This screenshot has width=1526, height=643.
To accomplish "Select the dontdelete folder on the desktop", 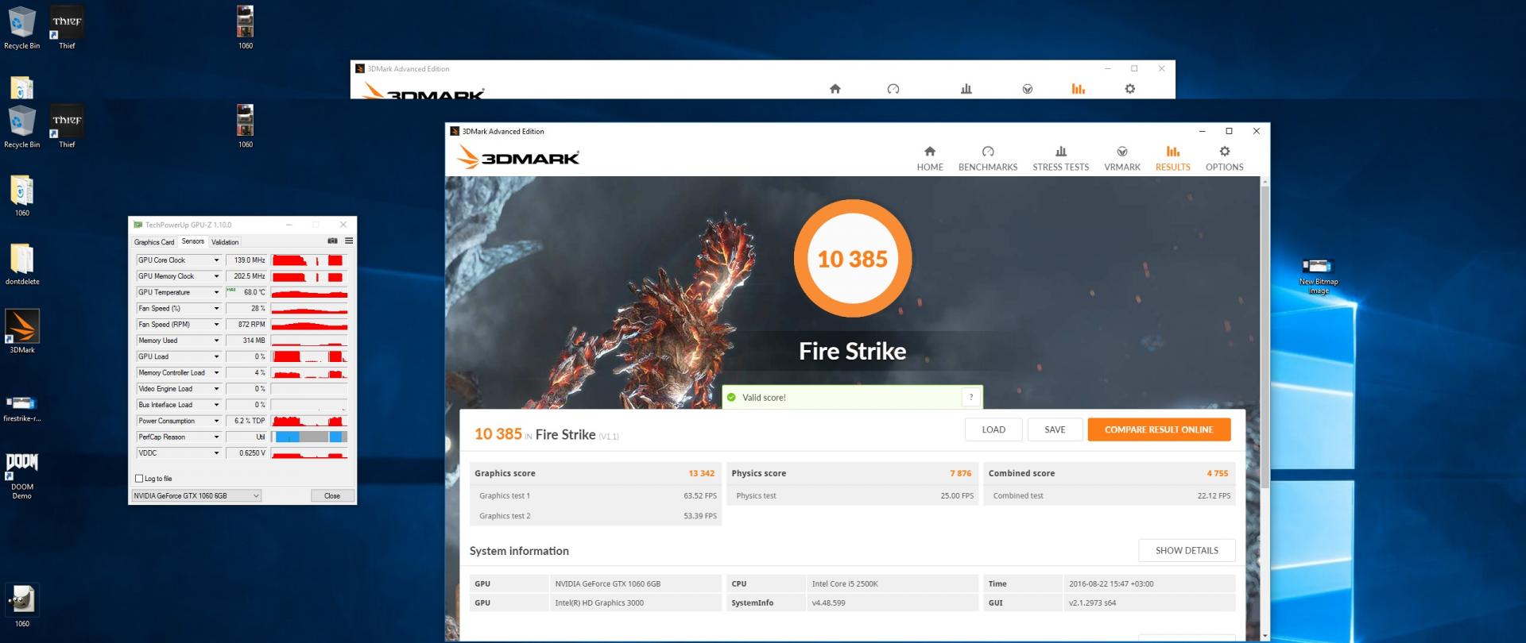I will point(22,264).
